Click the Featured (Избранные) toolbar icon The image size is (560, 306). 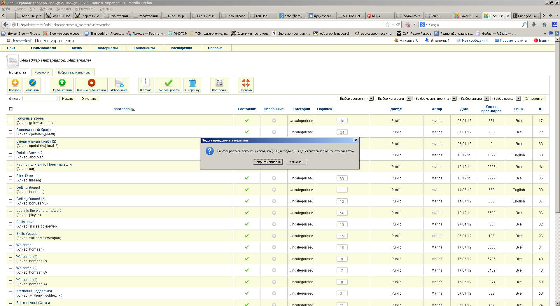pos(119,85)
